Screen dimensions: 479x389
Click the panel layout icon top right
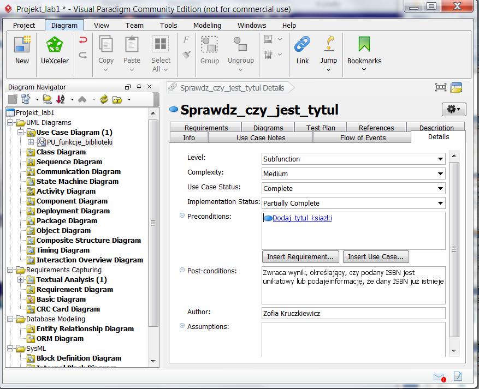pos(457,87)
